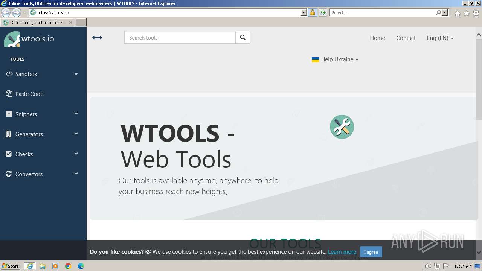The image size is (482, 271).
Task: Click the wtools.io site name text
Action: click(x=38, y=38)
